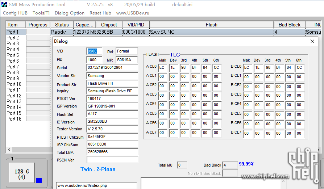Image resolution: width=324 pixels, height=189 pixels.
Task: Click the Serial number field
Action: click(112, 67)
